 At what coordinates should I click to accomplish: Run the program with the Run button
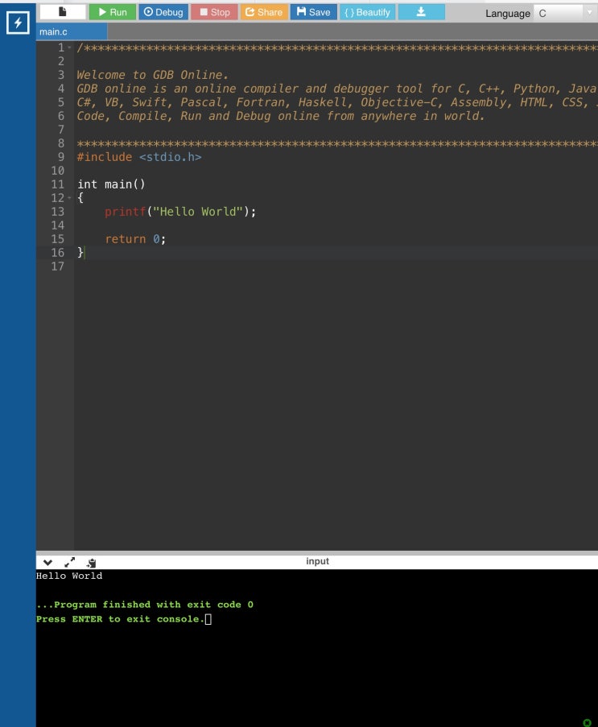112,12
